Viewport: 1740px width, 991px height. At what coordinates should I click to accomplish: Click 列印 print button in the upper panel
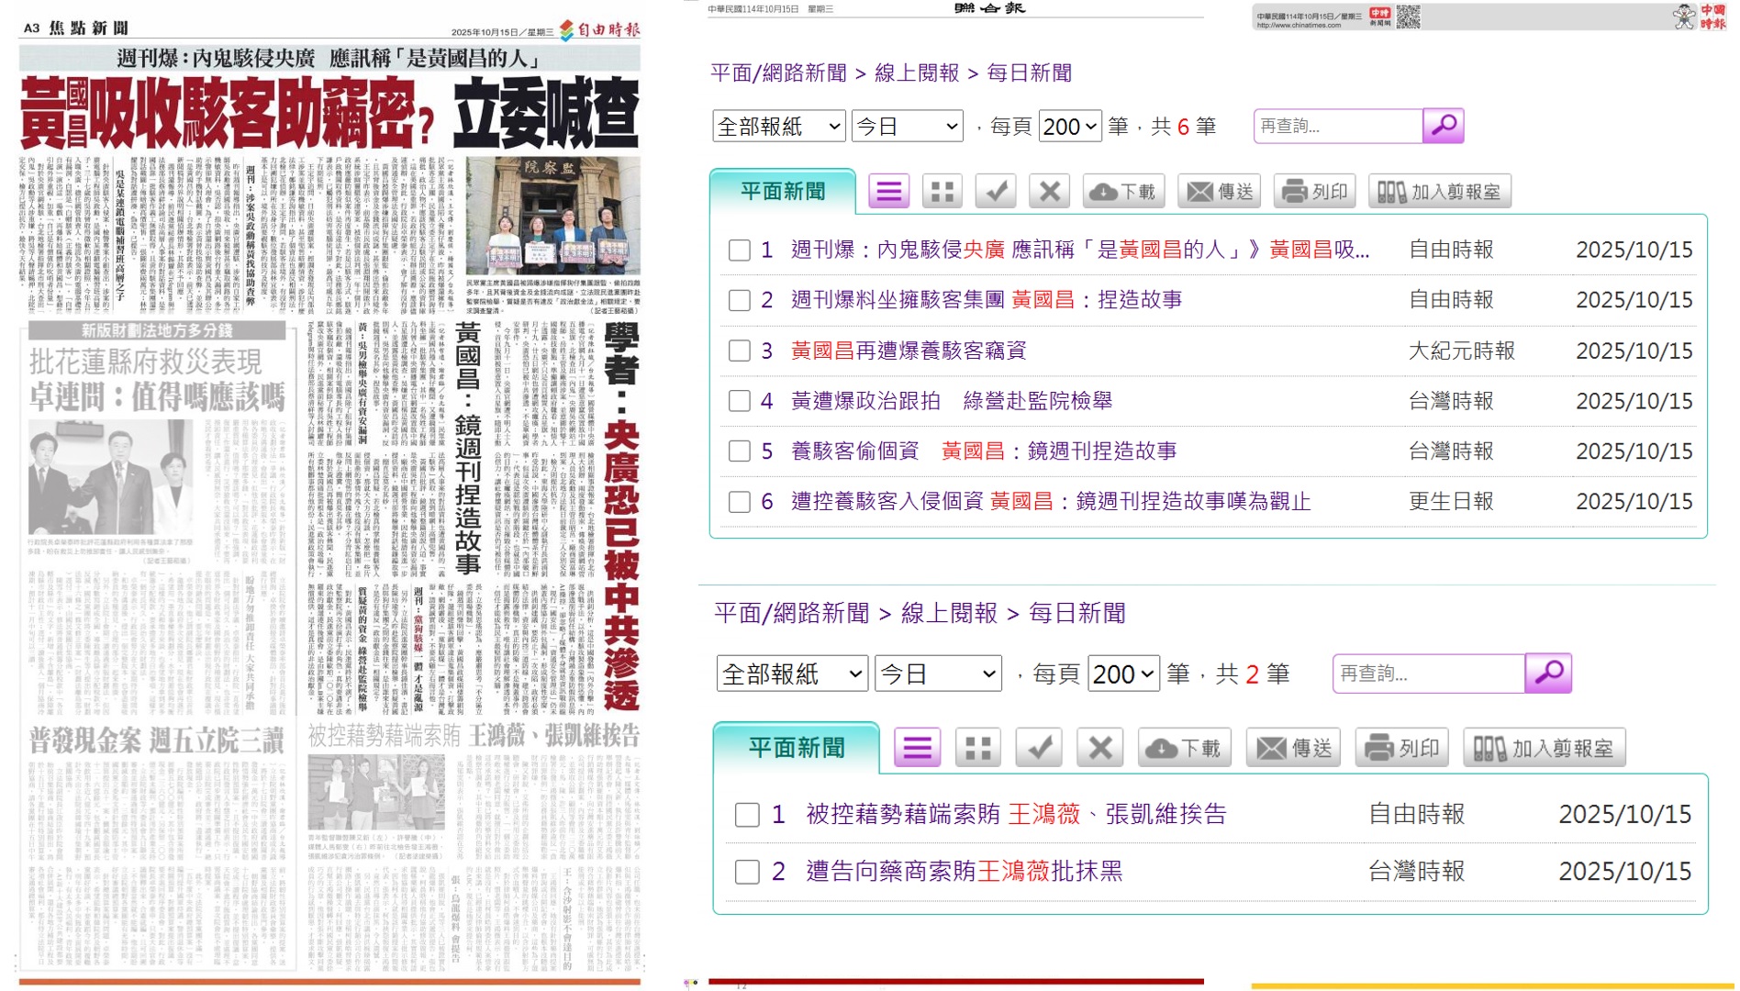(x=1314, y=191)
